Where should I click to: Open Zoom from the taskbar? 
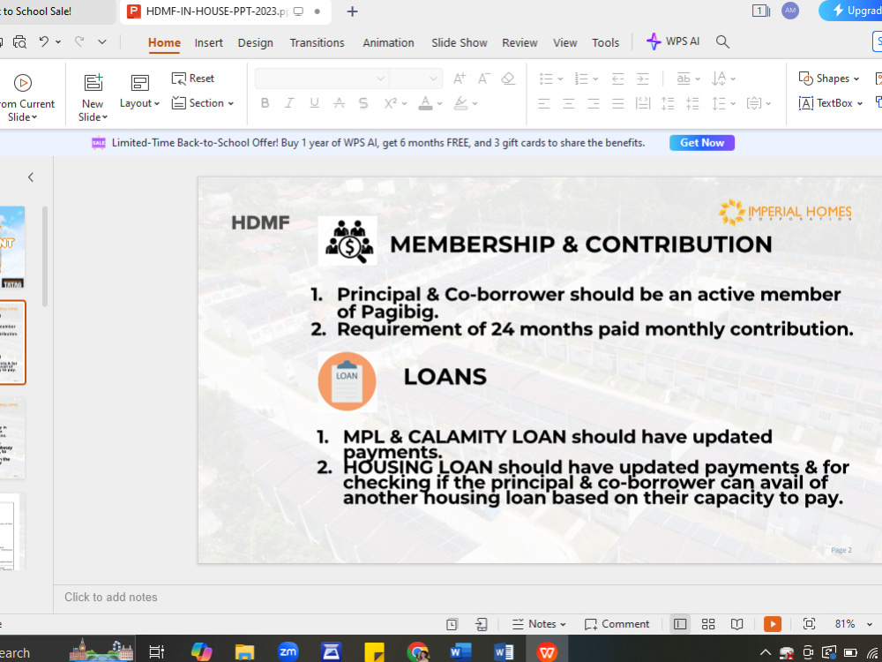coord(288,652)
